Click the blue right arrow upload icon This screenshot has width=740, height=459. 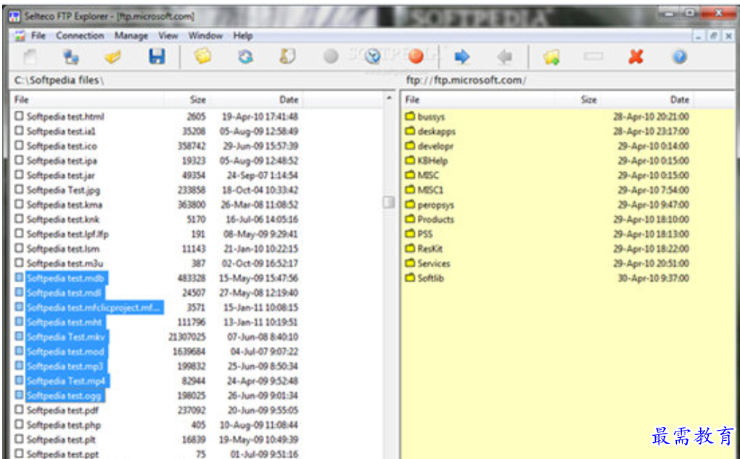(x=461, y=57)
